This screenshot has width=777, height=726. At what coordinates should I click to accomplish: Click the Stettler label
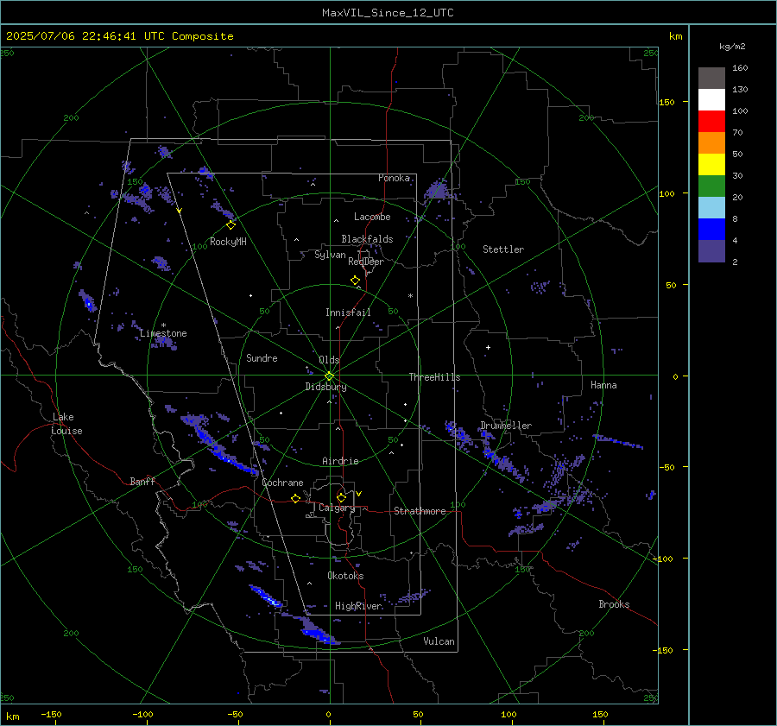(x=503, y=249)
